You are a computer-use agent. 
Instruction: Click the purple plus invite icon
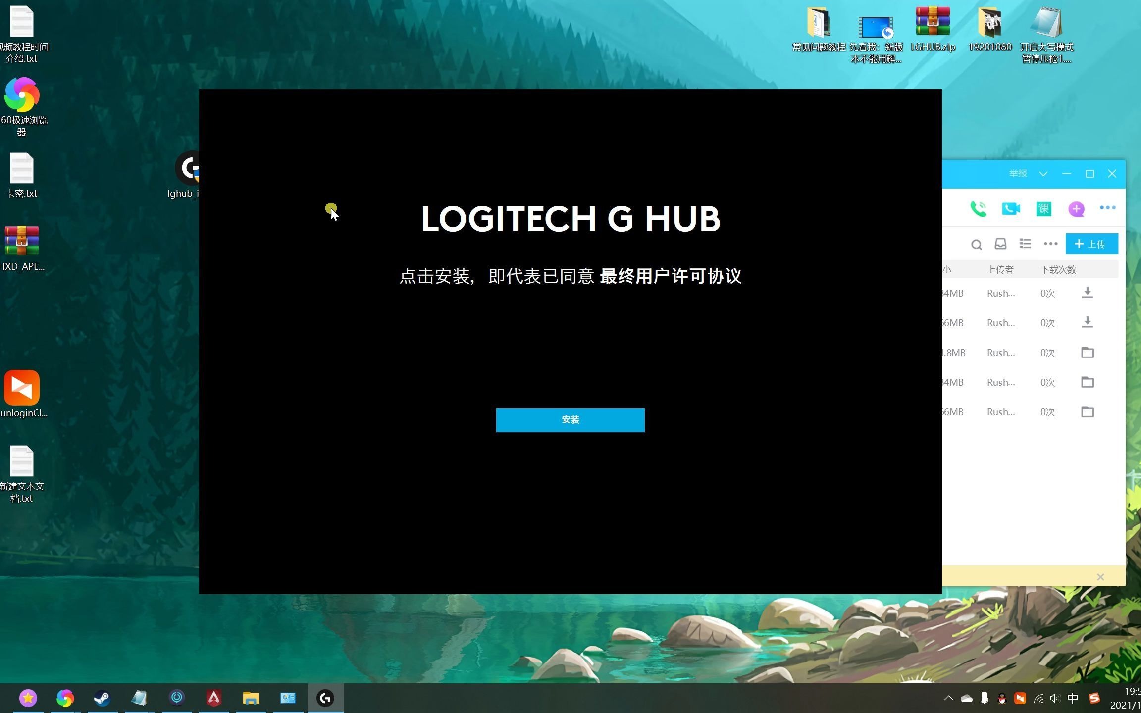pyautogui.click(x=1076, y=208)
